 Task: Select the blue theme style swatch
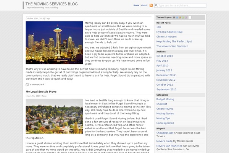177,18
